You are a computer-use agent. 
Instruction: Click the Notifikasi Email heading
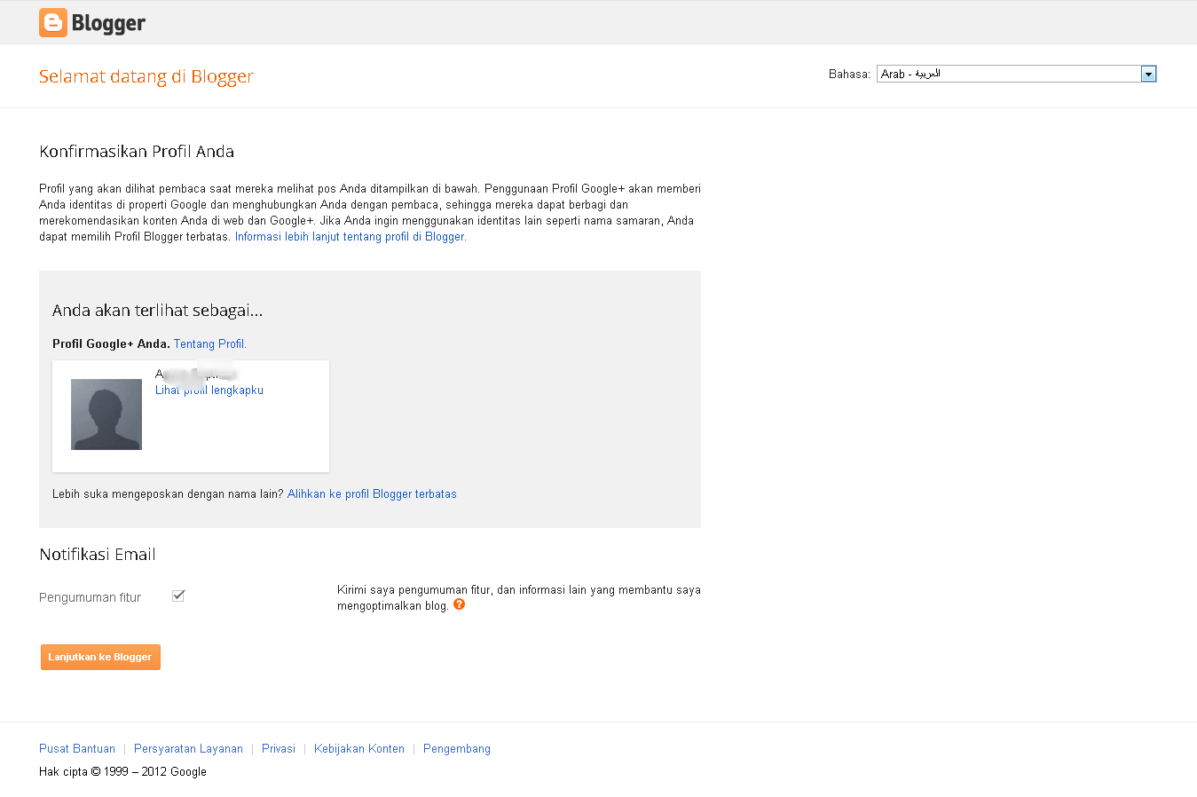click(x=98, y=555)
